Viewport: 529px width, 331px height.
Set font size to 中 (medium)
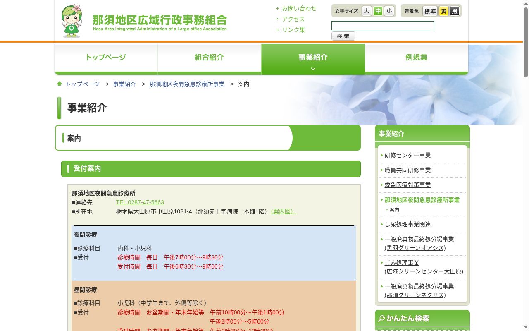[378, 11]
